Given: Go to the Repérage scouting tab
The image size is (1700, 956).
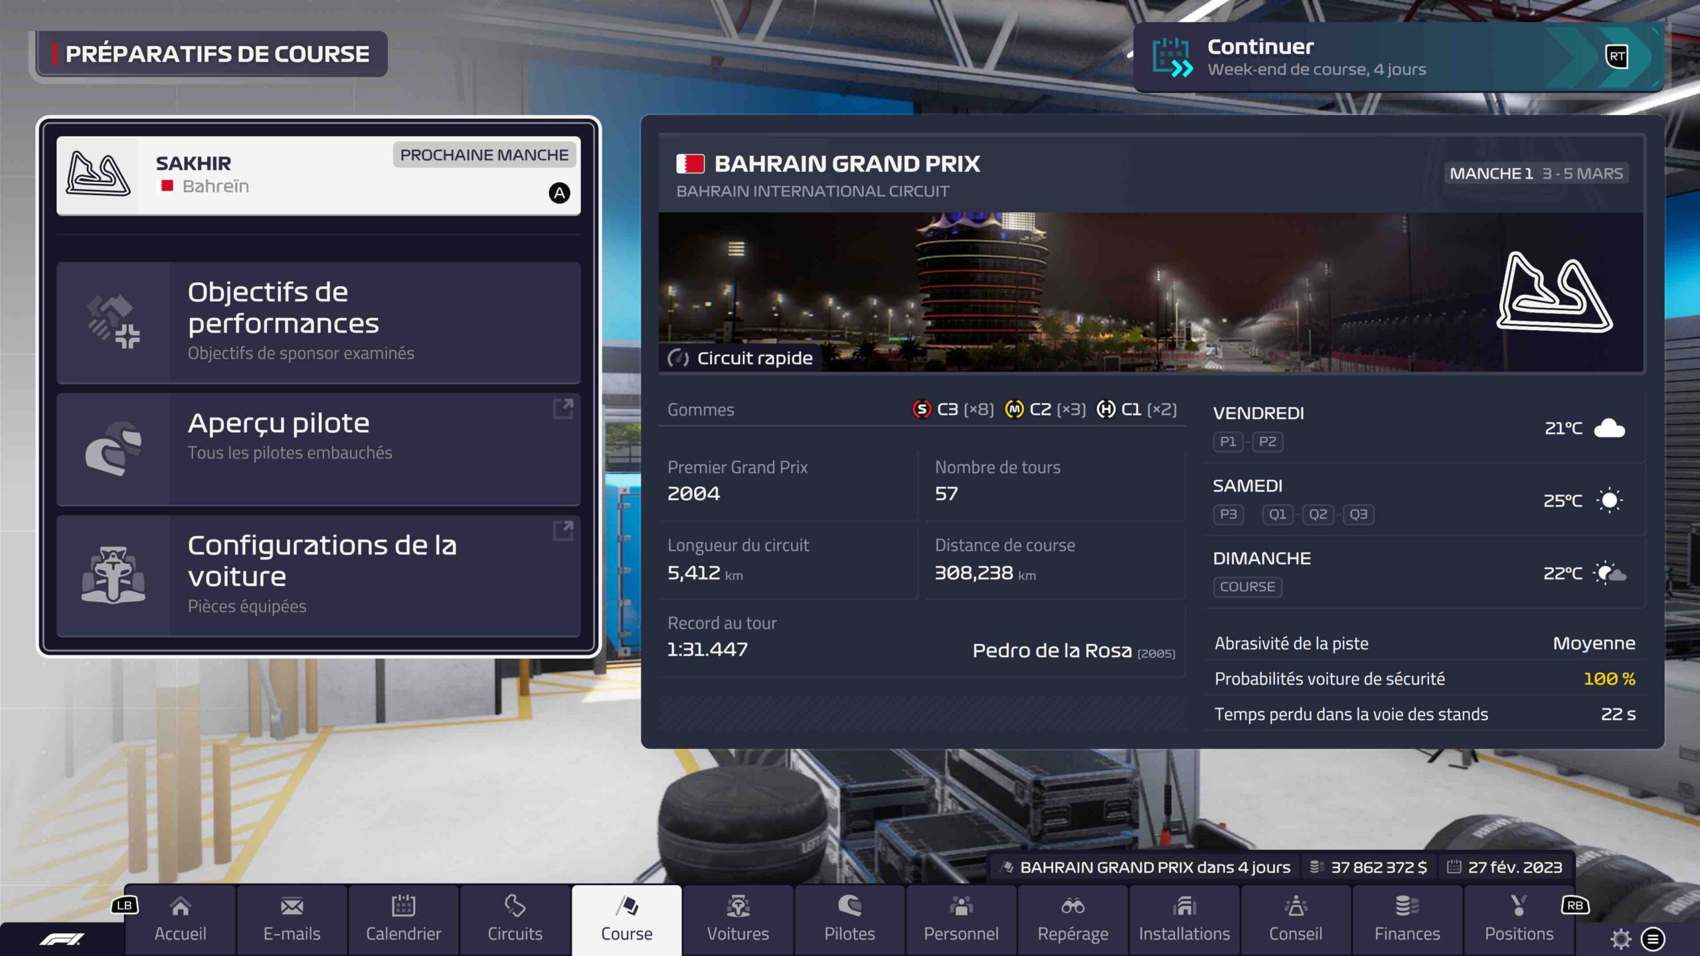Looking at the screenshot, I should 1072,919.
